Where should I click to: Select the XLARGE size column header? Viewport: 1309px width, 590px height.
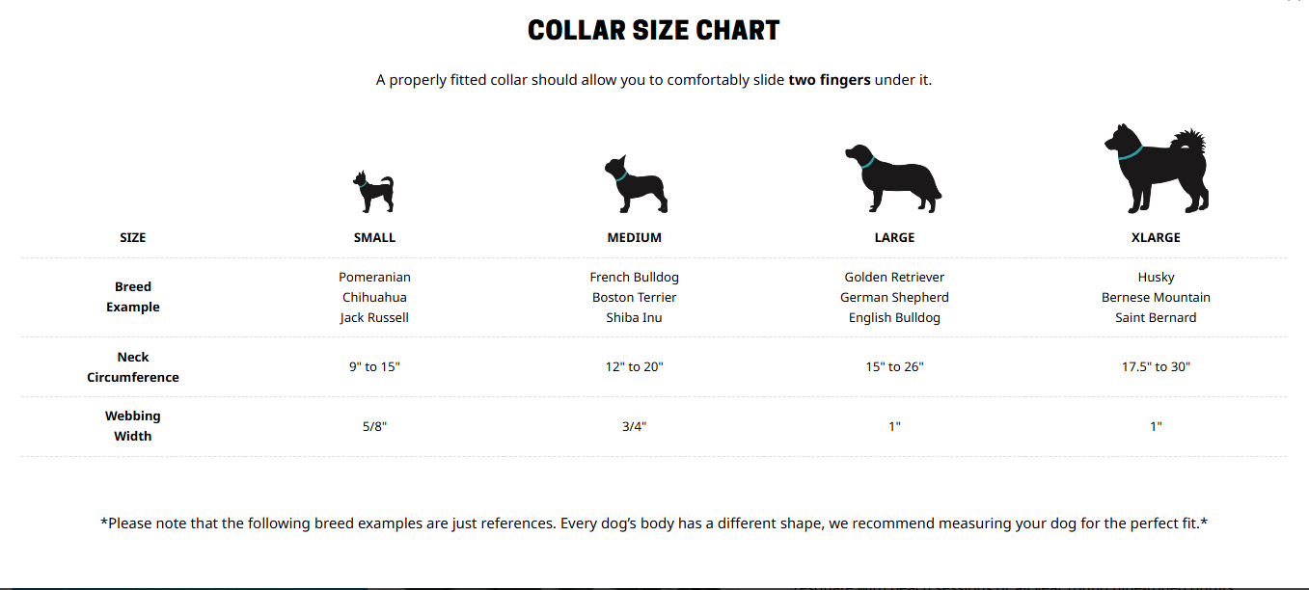click(x=1156, y=237)
